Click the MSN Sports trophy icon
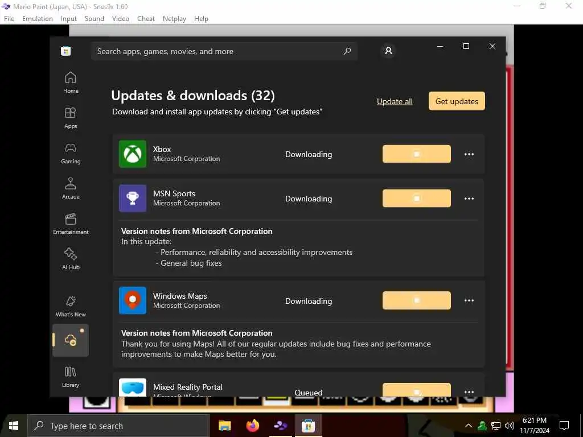This screenshot has width=583, height=437. 132,199
